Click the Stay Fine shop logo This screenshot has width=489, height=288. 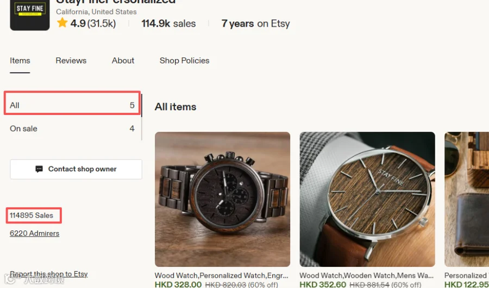30,15
